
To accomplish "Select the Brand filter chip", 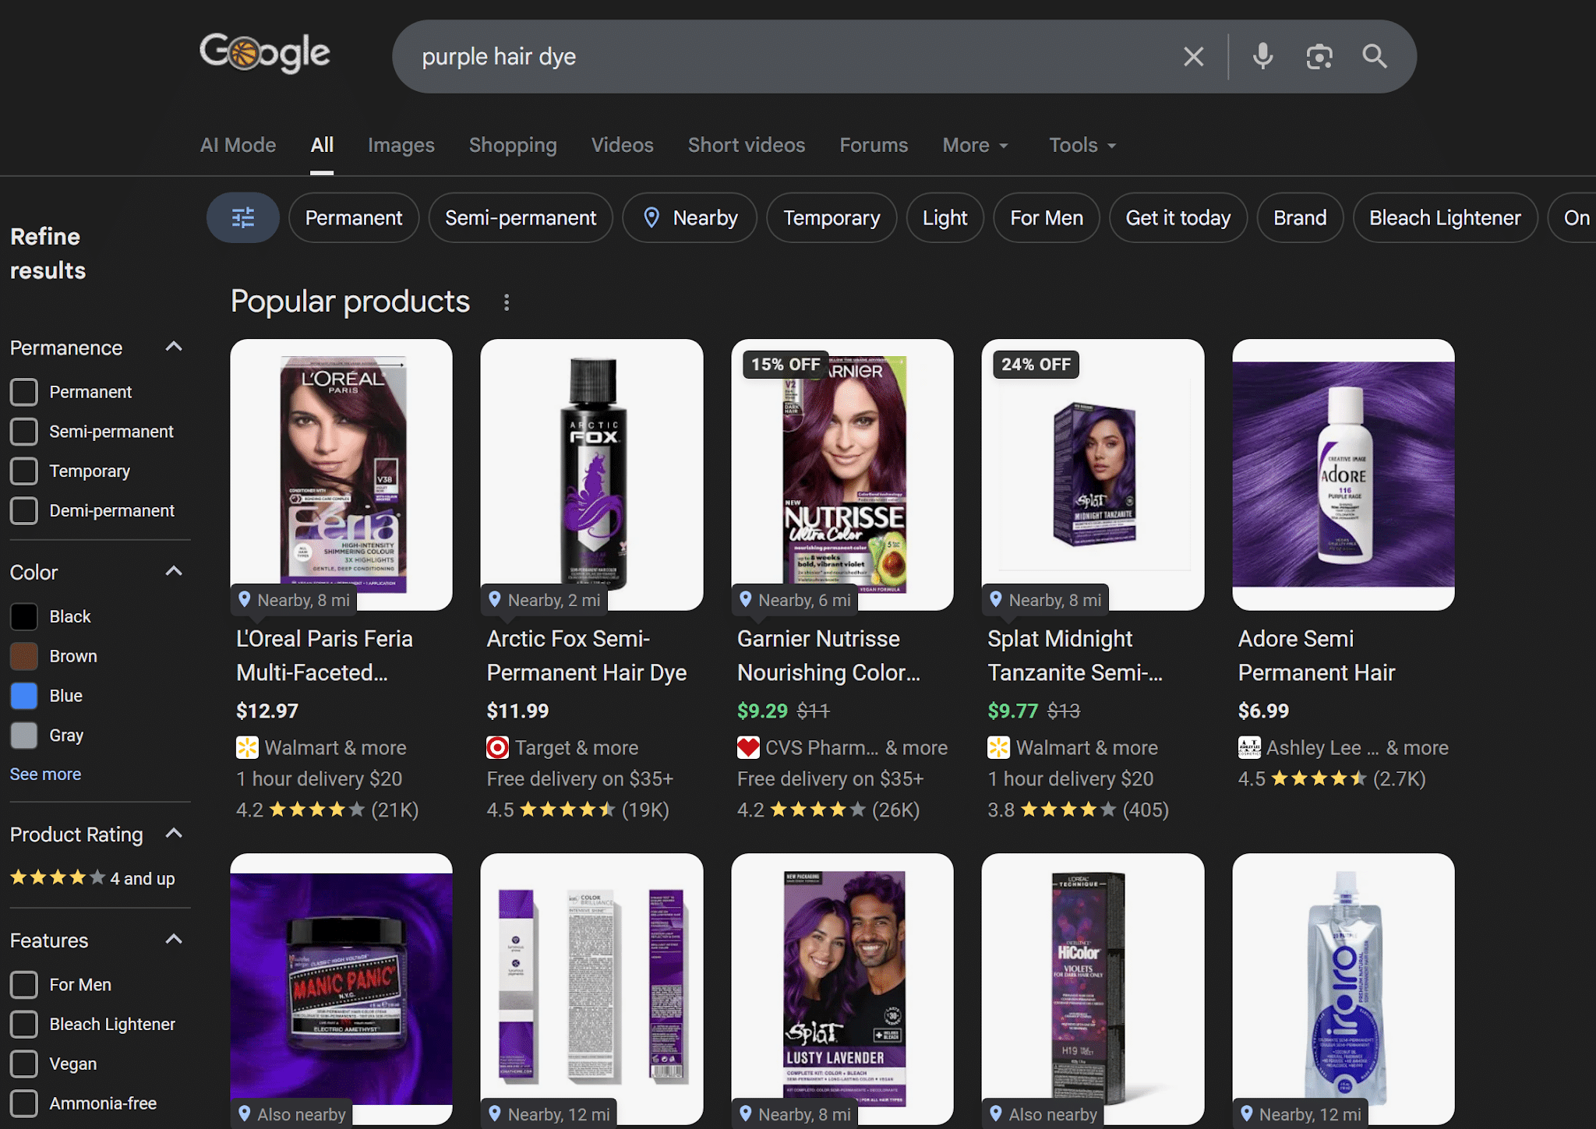I will (1300, 217).
